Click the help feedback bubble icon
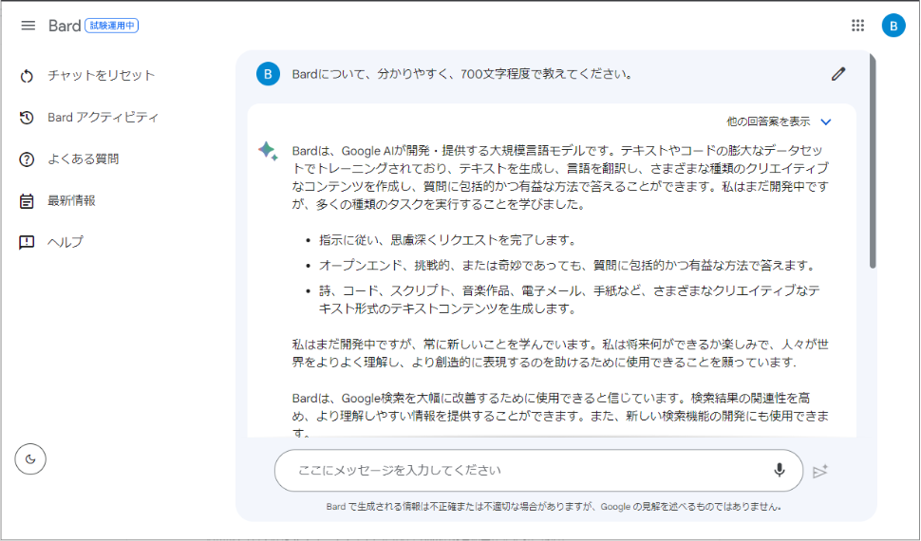Image resolution: width=921 pixels, height=541 pixels. coord(27,242)
